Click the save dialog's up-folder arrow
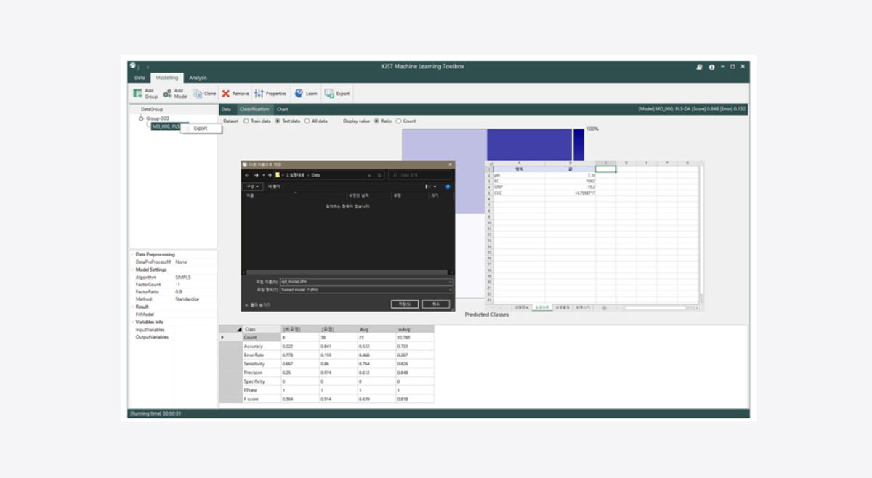Image resolution: width=872 pixels, height=478 pixels. pos(270,175)
